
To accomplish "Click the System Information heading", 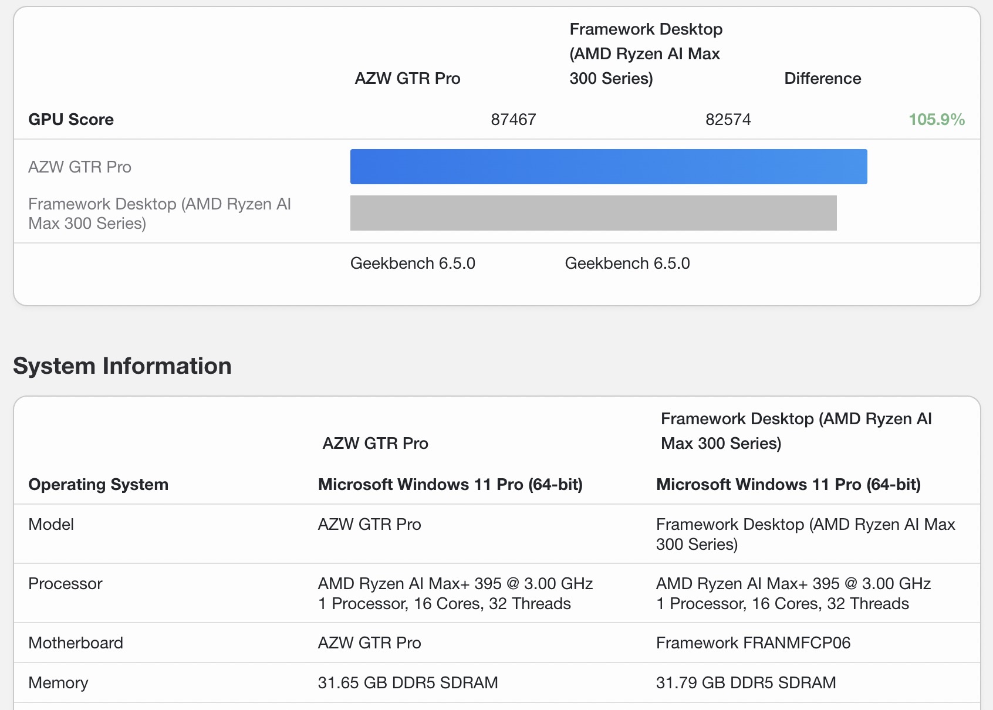I will pos(122,366).
